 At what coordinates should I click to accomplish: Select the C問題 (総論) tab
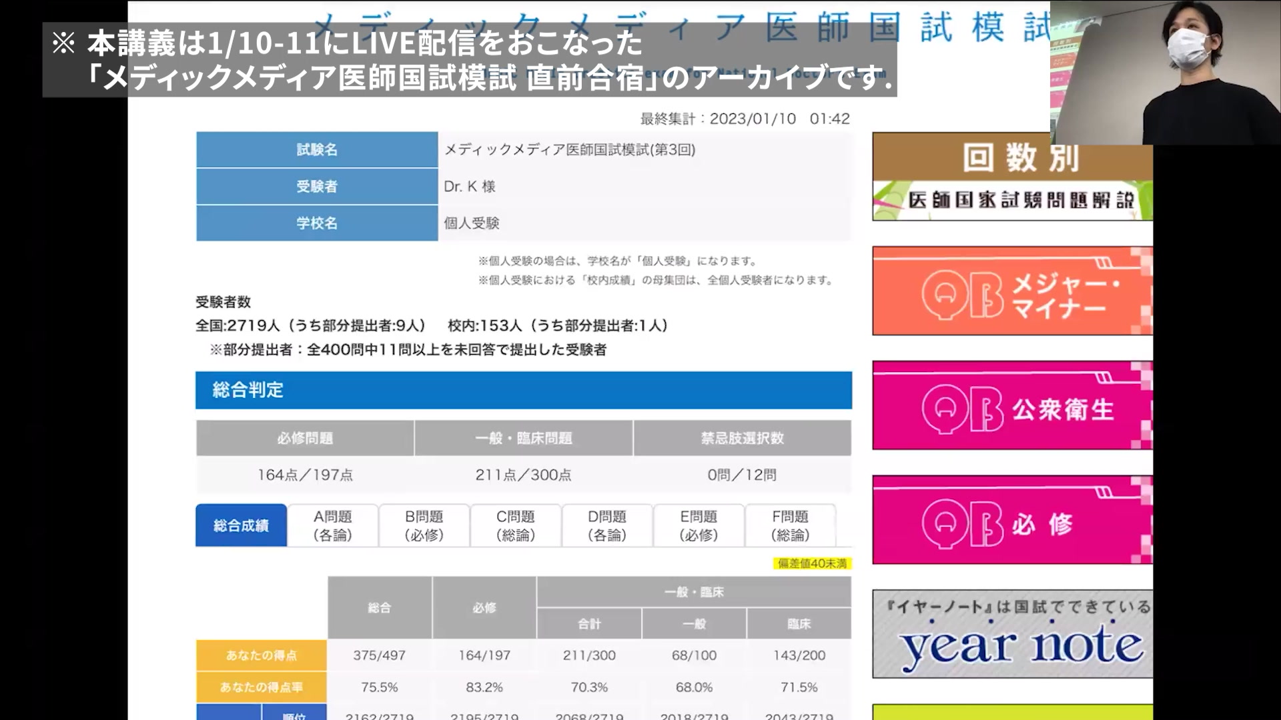(x=515, y=525)
